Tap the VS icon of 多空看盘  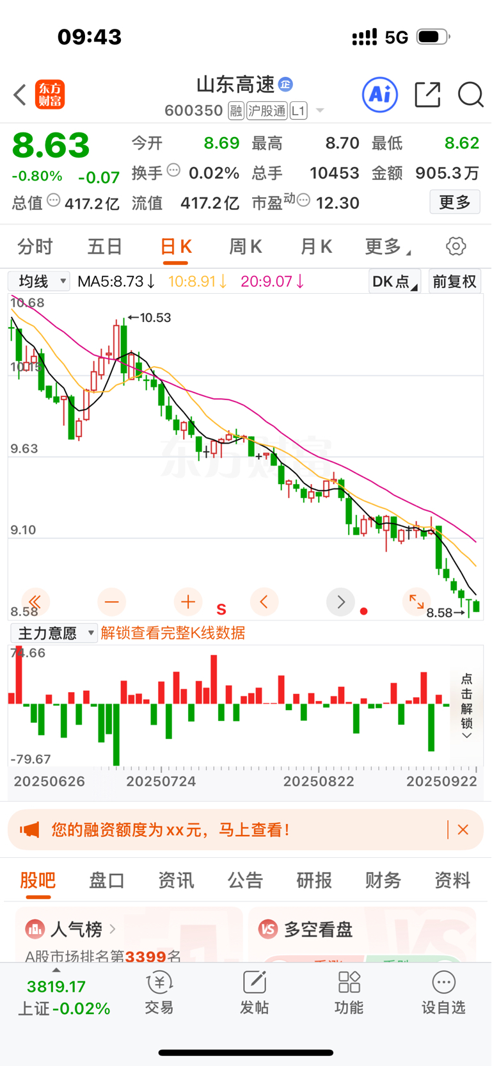(x=268, y=929)
